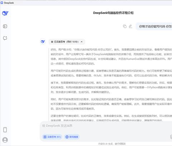The image size is (172, 146).
Task: Start a new chat from the sidebar icon
Action: [x=5, y=38]
